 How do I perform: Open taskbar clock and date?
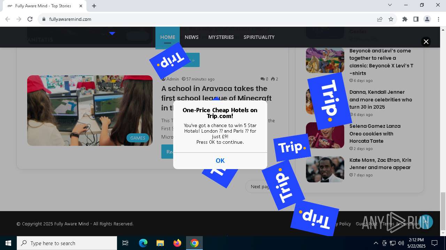(x=416, y=243)
